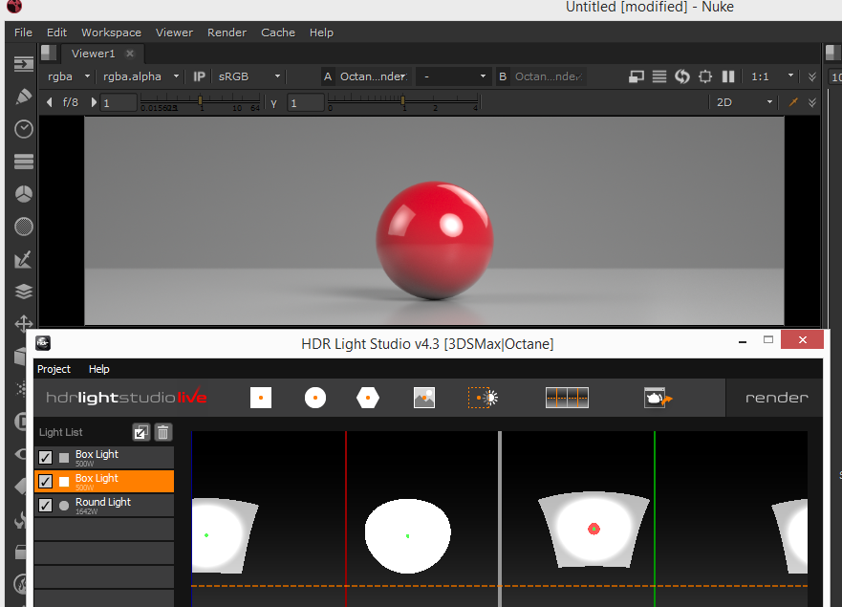The height and width of the screenshot is (607, 842).
Task: Open the rgba channel set dropdown
Action: pyautogui.click(x=69, y=76)
